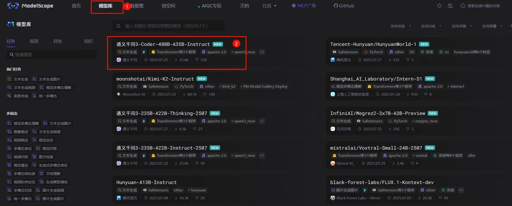Open mistralai/Voxtral-Small-24B-2507 model
Image resolution: width=512 pixels, height=206 pixels.
tap(376, 148)
